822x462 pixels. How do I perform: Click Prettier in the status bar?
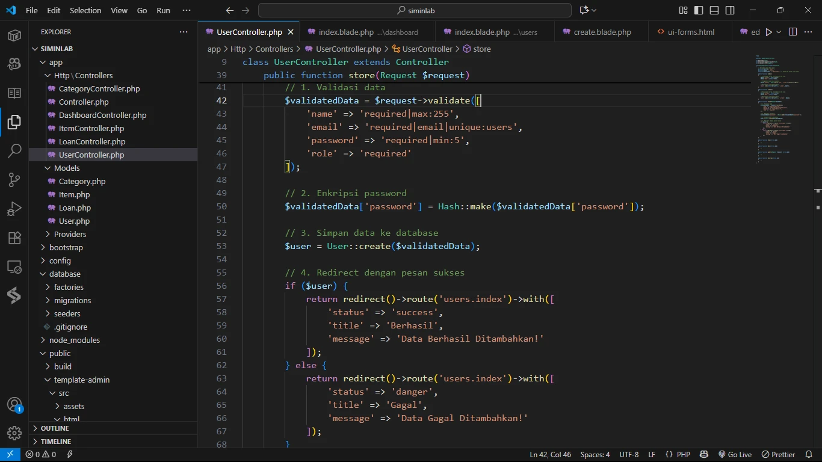778,455
